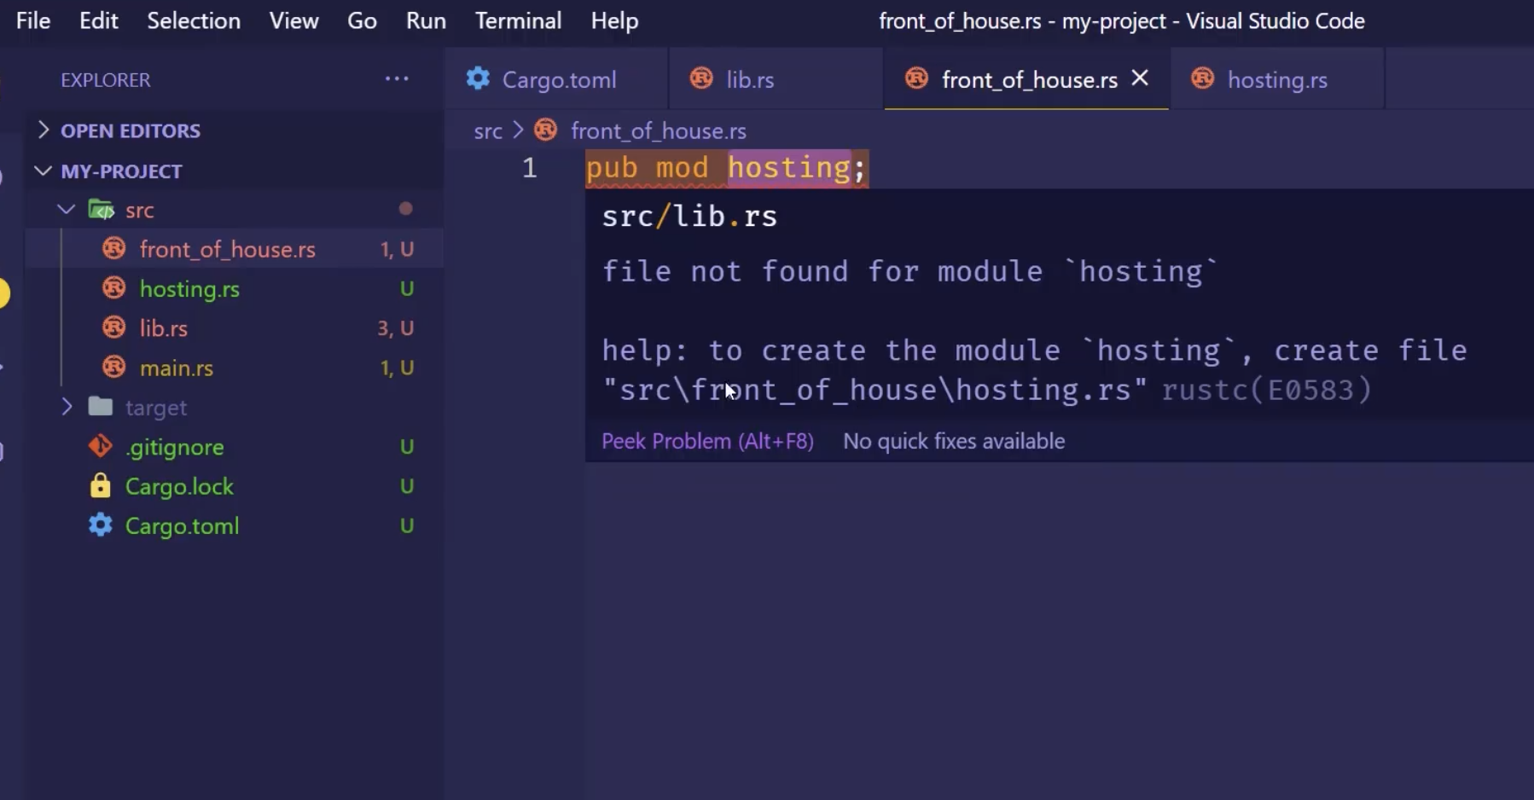Click the git icon beside .gitignore
The height and width of the screenshot is (800, 1534).
[100, 447]
